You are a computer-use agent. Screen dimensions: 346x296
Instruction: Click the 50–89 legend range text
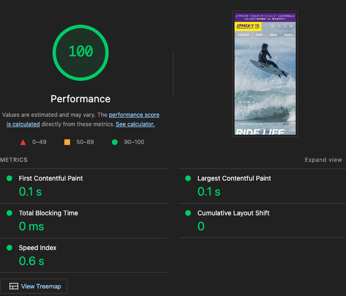tap(85, 142)
